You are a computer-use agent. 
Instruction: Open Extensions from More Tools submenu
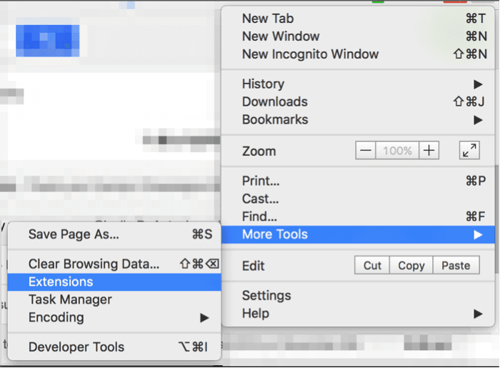click(61, 282)
